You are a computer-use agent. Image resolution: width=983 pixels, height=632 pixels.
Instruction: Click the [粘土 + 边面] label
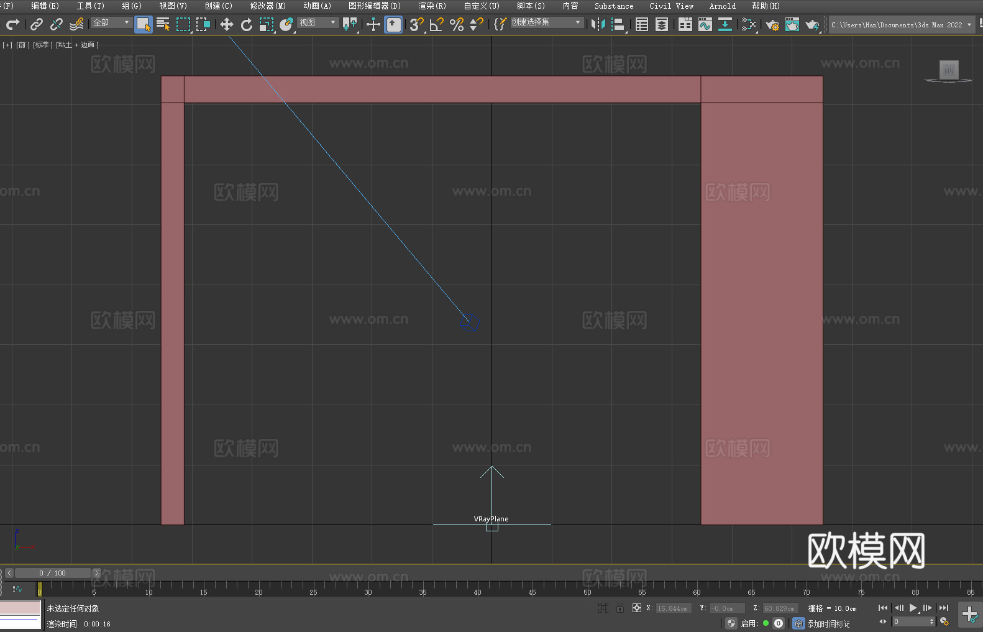click(77, 45)
